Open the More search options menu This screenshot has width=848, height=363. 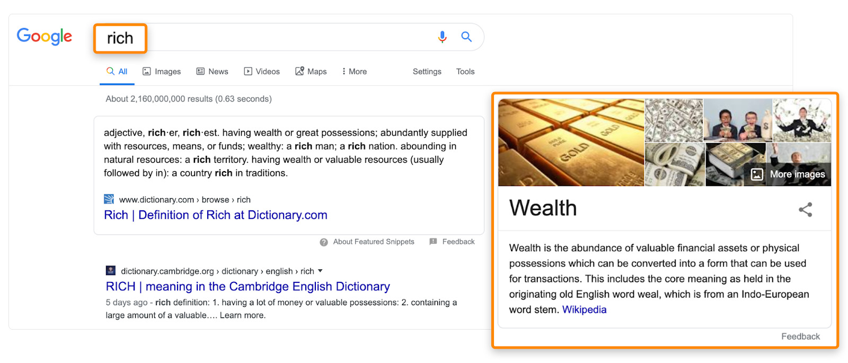354,71
